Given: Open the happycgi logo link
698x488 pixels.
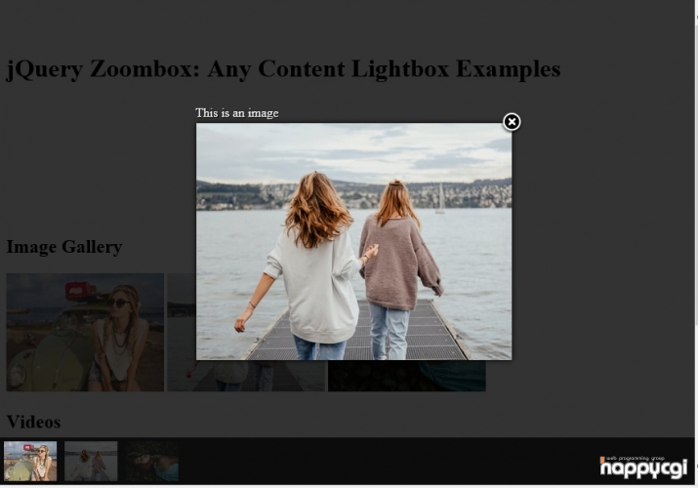Looking at the screenshot, I should coord(643,468).
